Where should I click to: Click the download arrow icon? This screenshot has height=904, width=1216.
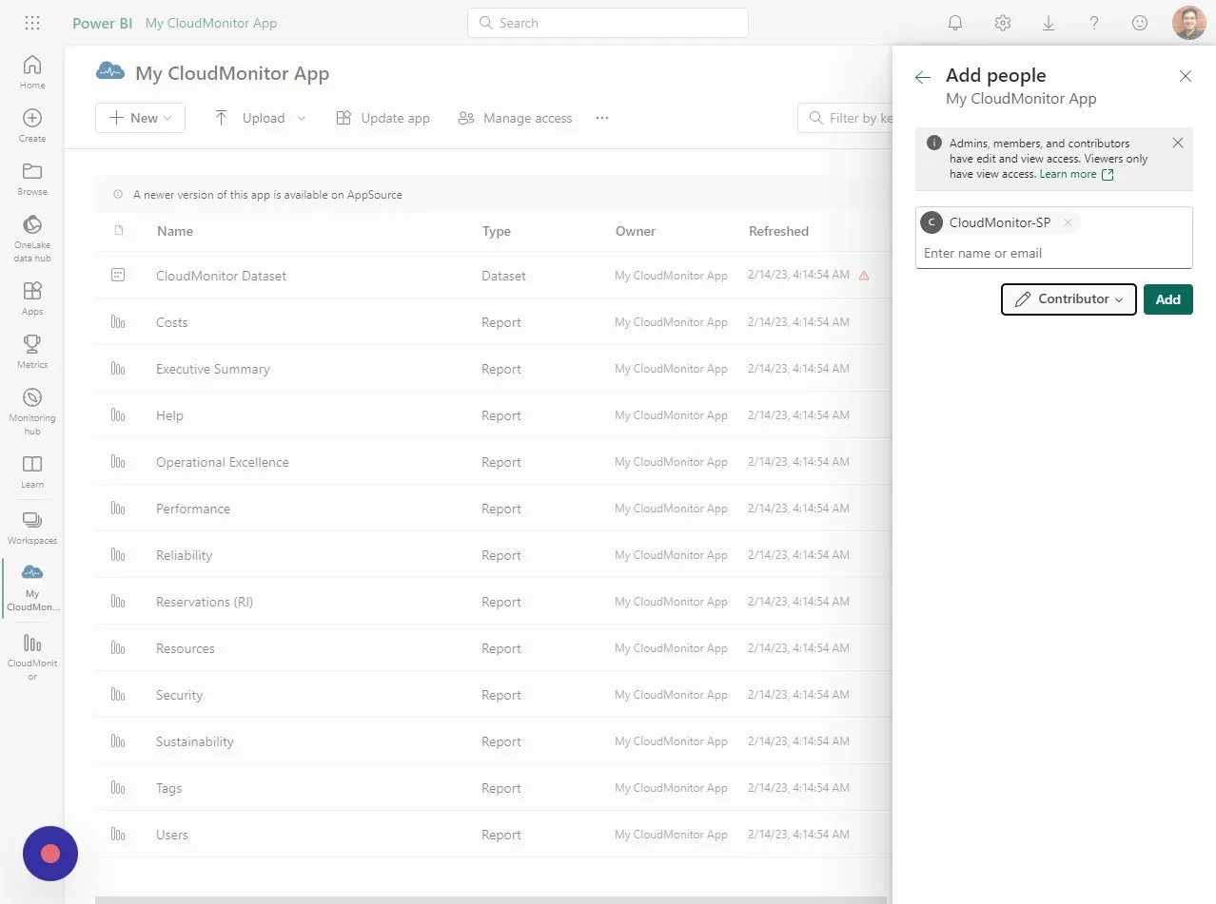point(1048,23)
